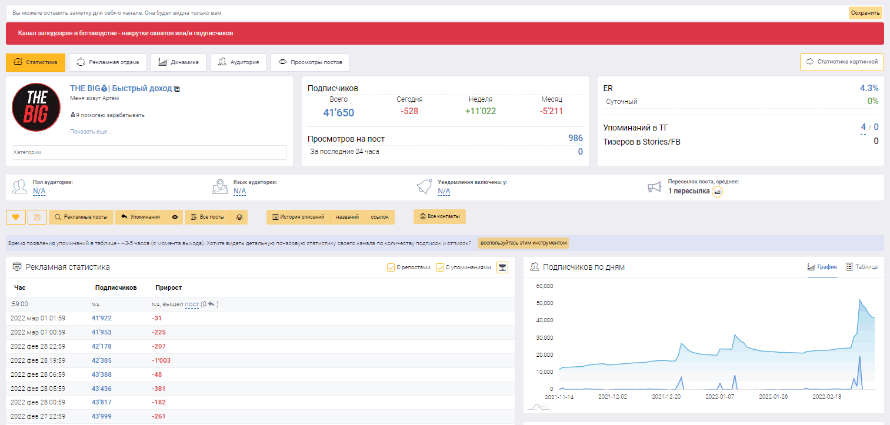Open the названий history button

click(348, 217)
